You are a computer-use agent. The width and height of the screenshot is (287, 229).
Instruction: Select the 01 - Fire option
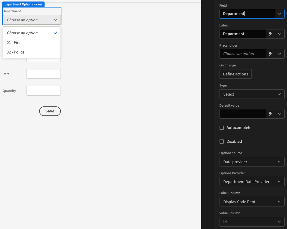click(14, 42)
